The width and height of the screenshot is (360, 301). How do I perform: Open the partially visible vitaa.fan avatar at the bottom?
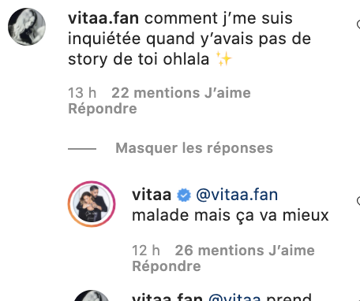point(92,295)
